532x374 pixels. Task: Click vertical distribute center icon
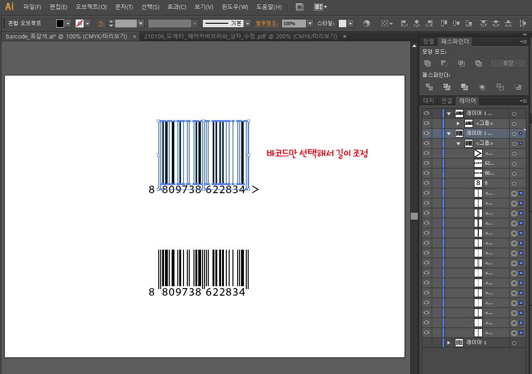496,23
